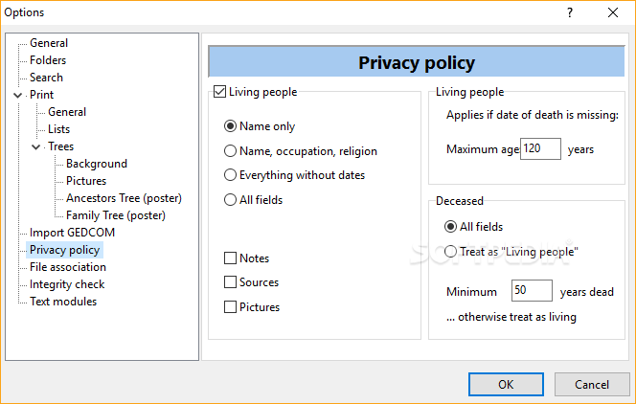This screenshot has width=636, height=404.
Task: Go to File association settings
Action: pos(68,267)
